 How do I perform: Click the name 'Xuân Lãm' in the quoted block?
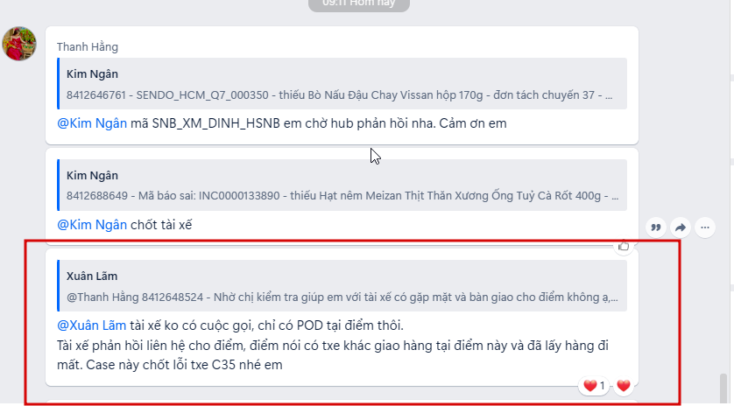pyautogui.click(x=92, y=276)
